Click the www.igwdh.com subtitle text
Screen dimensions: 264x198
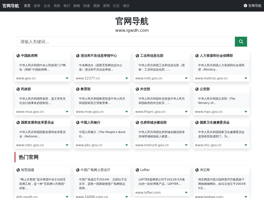(x=132, y=30)
